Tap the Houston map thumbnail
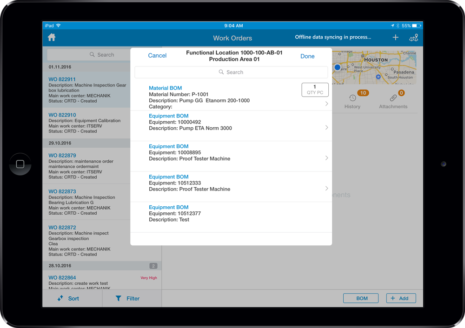Screen dimensions: 465x328 pyautogui.click(x=374, y=67)
